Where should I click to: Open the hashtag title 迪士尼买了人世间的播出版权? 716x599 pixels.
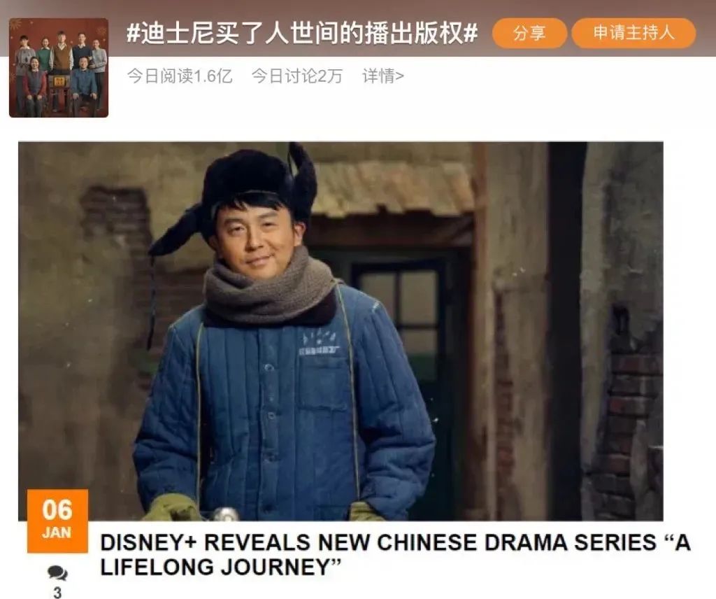302,34
